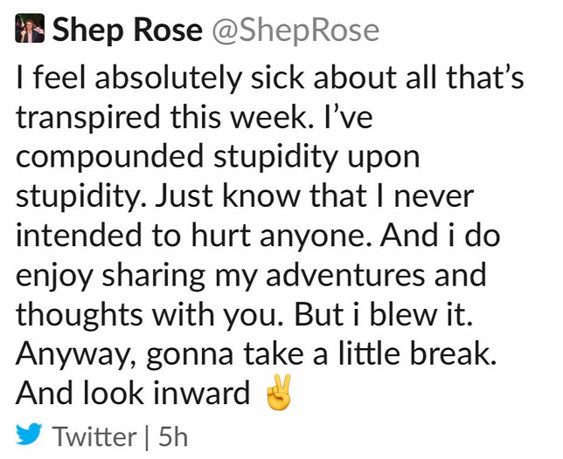Click the victory hand emoji

278,393
